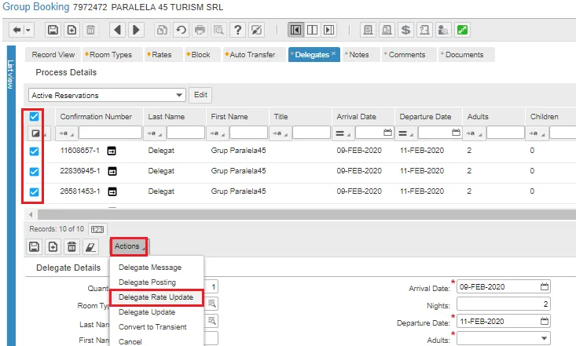
Task: Choose Convert to Transient menu item
Action: click(152, 327)
